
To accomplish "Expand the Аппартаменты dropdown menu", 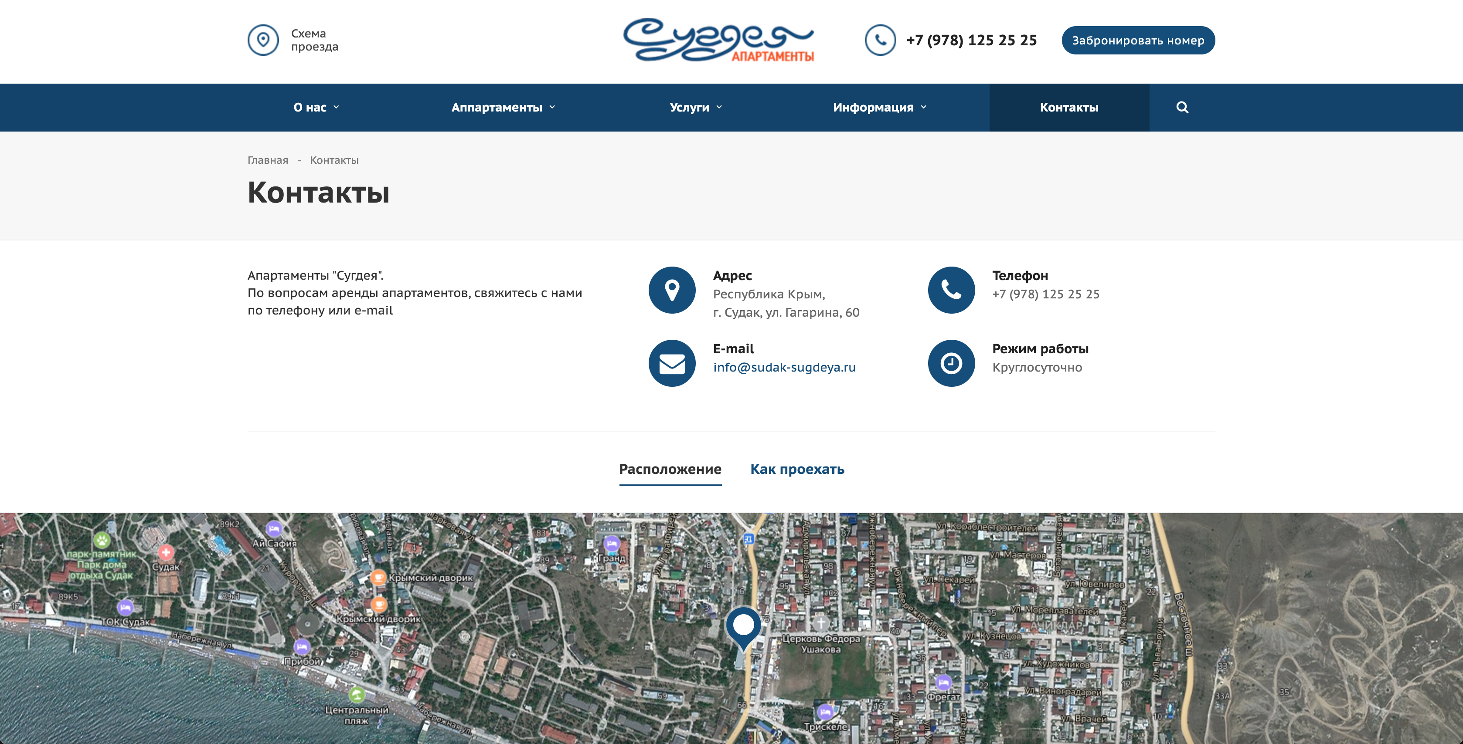I will pos(503,107).
